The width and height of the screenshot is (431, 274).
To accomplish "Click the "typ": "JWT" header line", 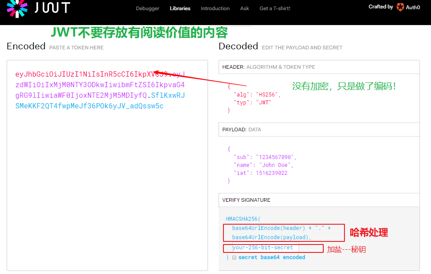I will [253, 103].
